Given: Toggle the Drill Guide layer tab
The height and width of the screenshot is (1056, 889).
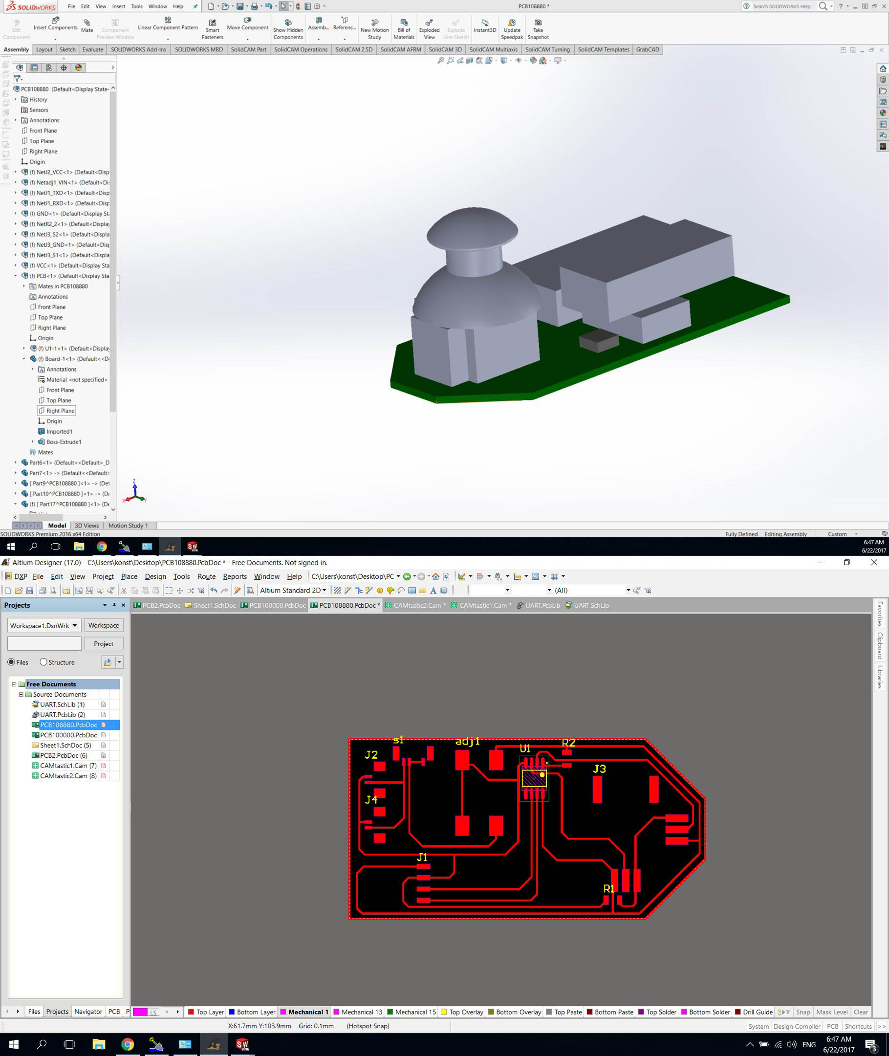Looking at the screenshot, I should 754,1012.
